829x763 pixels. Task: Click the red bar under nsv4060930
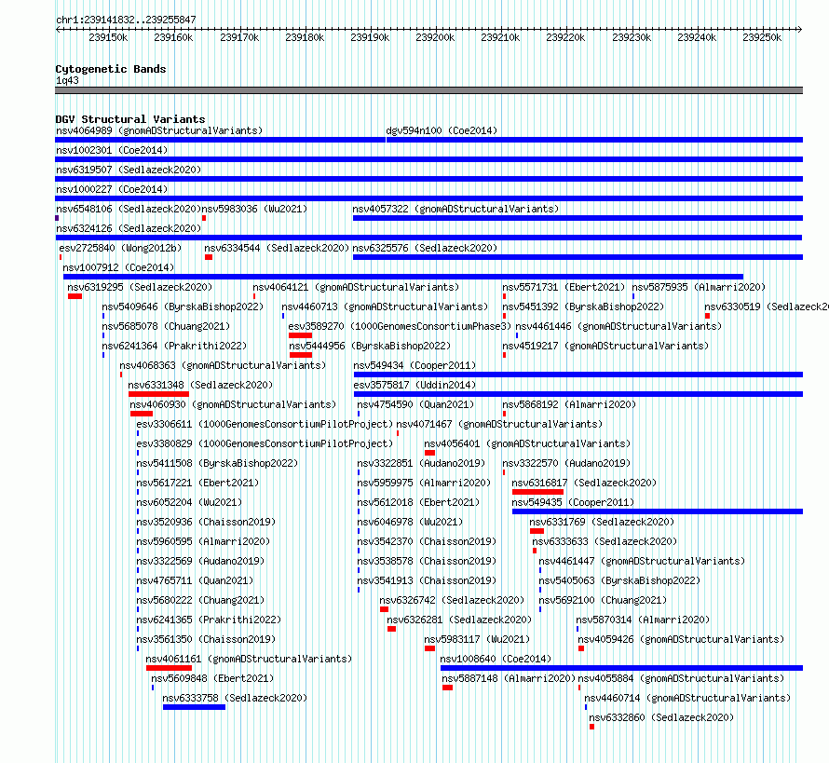pos(142,414)
